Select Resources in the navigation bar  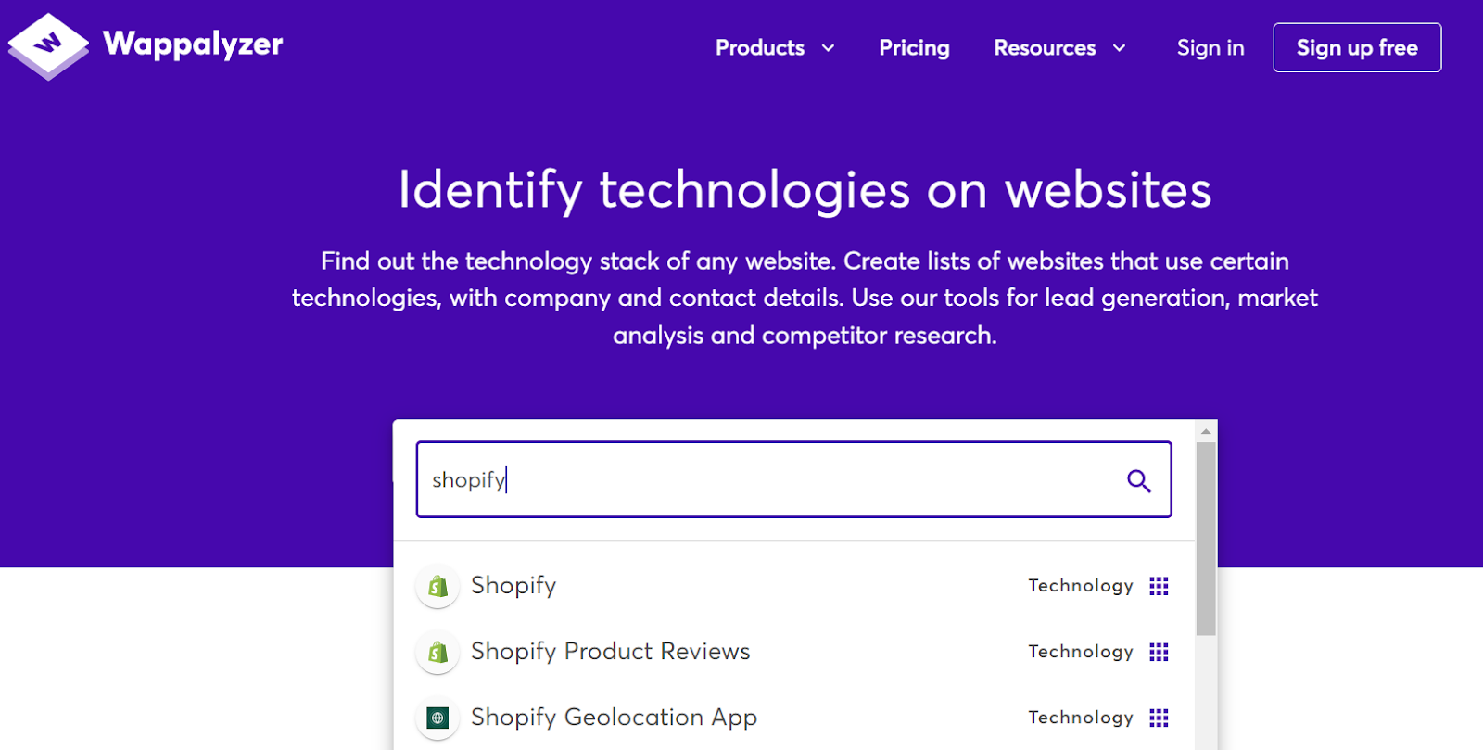tap(1044, 47)
